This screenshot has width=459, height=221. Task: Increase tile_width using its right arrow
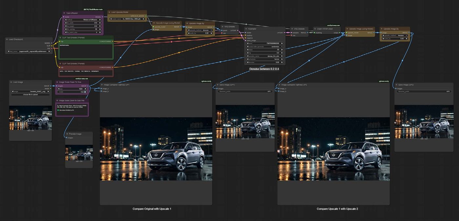(x=101, y=23)
